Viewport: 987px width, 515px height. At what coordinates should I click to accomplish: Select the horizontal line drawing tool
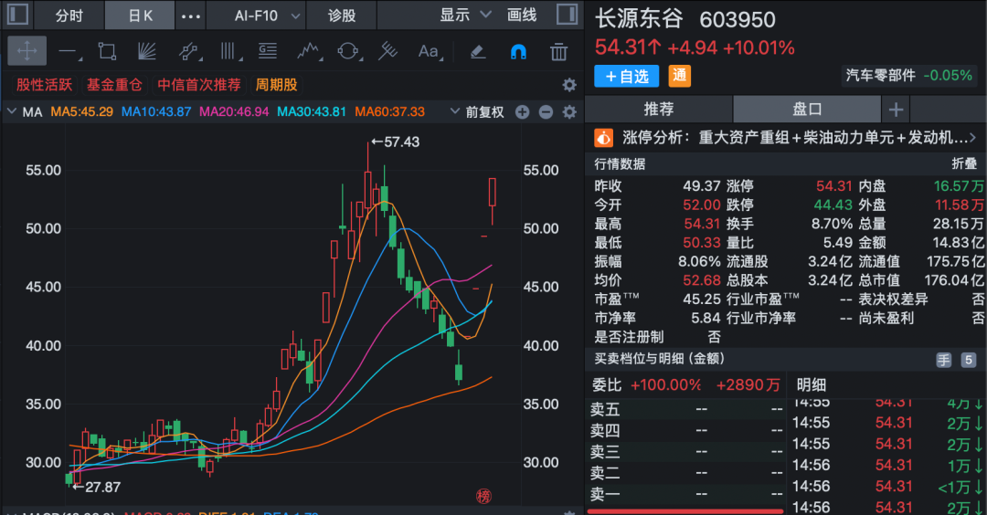pos(68,51)
